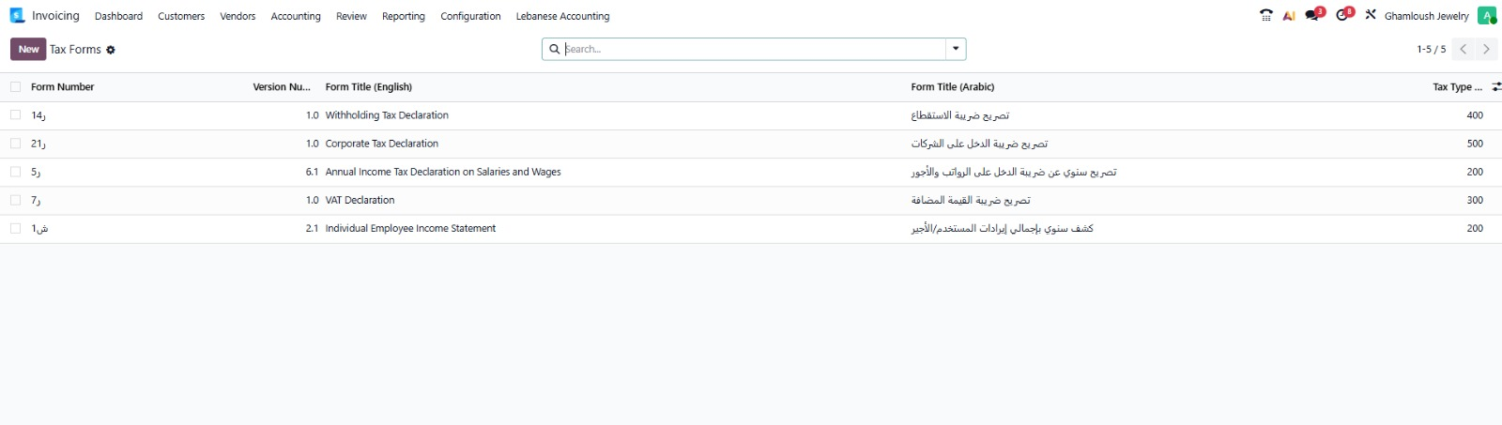Click the debug tools wrench icon
Viewport: 1502px width, 425px height.
[x=1371, y=15]
